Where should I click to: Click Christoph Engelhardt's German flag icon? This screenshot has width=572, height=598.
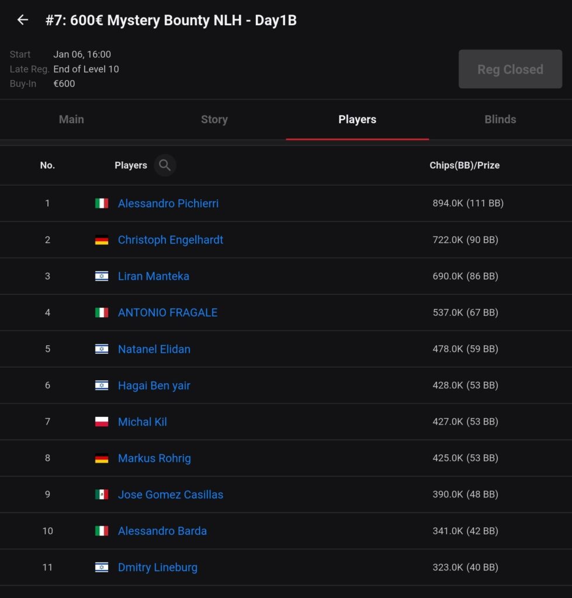click(102, 240)
